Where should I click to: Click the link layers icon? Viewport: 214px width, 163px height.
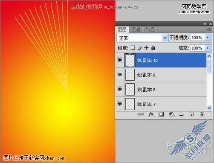[x=141, y=114]
